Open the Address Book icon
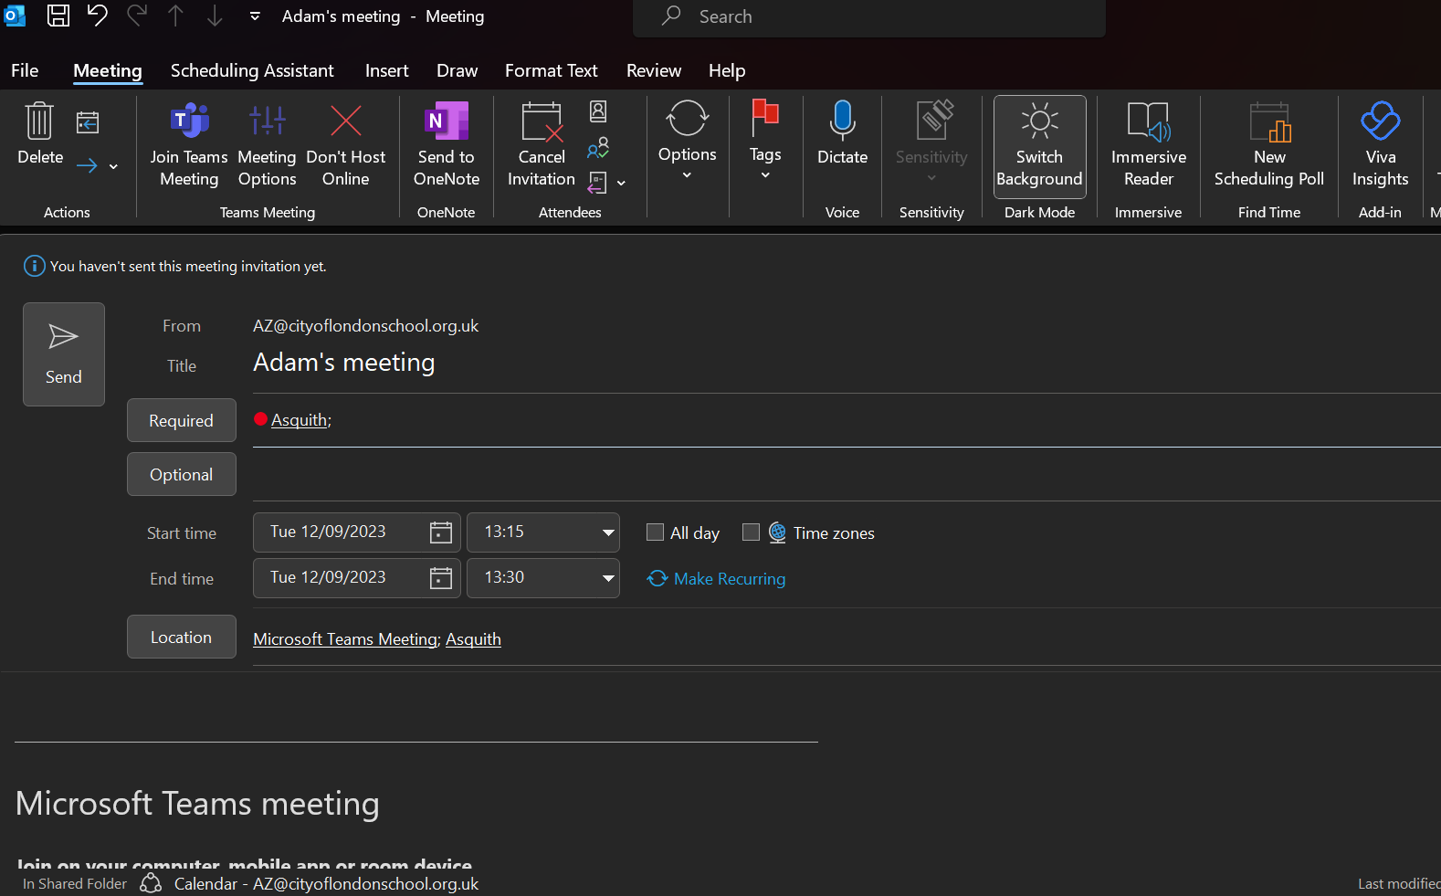The image size is (1441, 896). [598, 111]
